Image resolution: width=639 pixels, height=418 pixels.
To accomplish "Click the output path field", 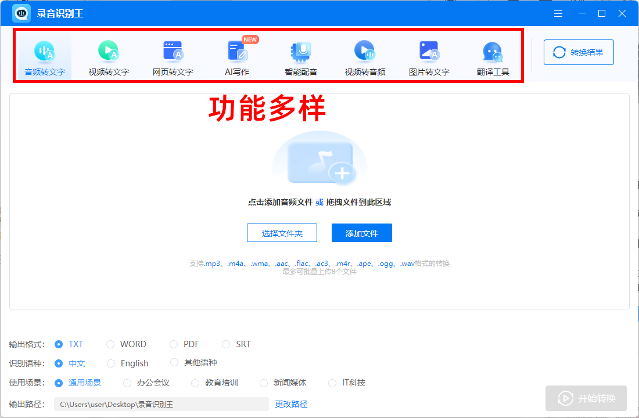I will pyautogui.click(x=160, y=403).
